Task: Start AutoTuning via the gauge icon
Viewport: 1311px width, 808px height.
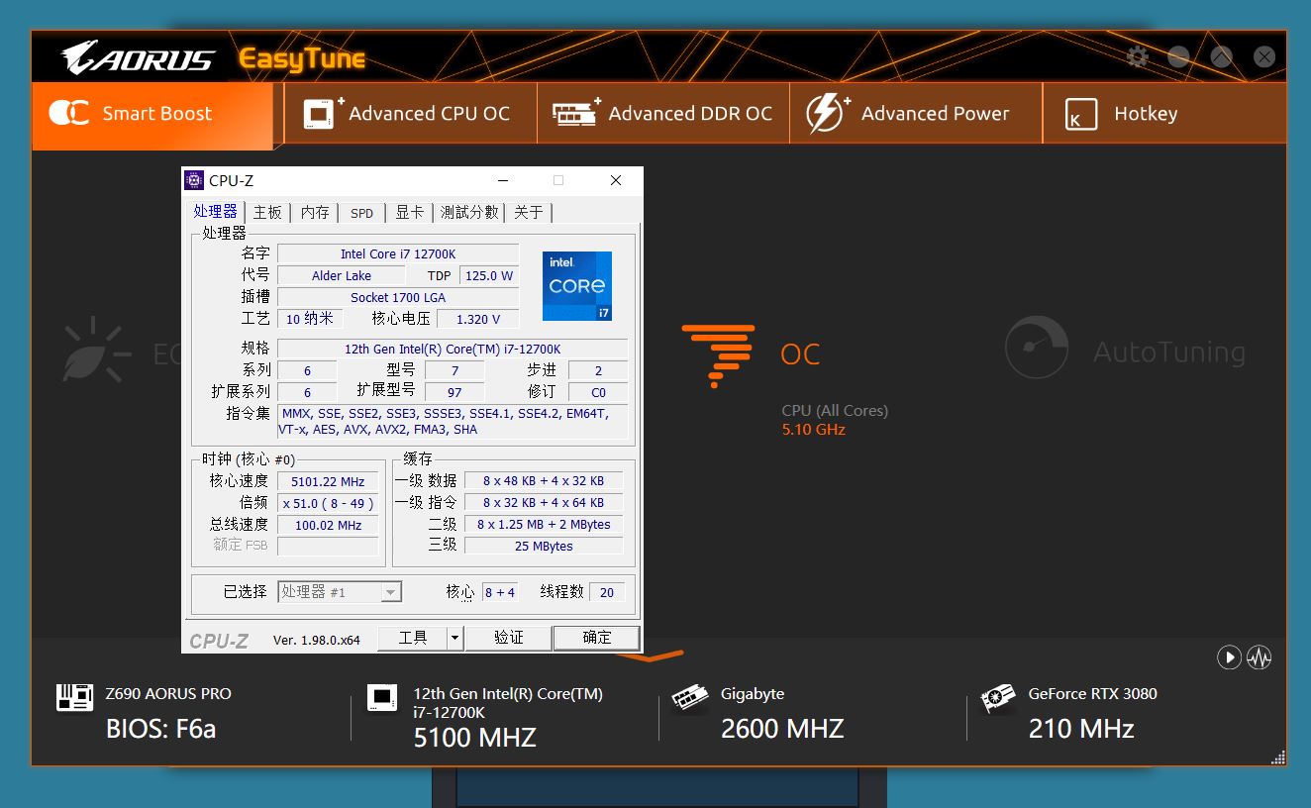Action: (1036, 348)
